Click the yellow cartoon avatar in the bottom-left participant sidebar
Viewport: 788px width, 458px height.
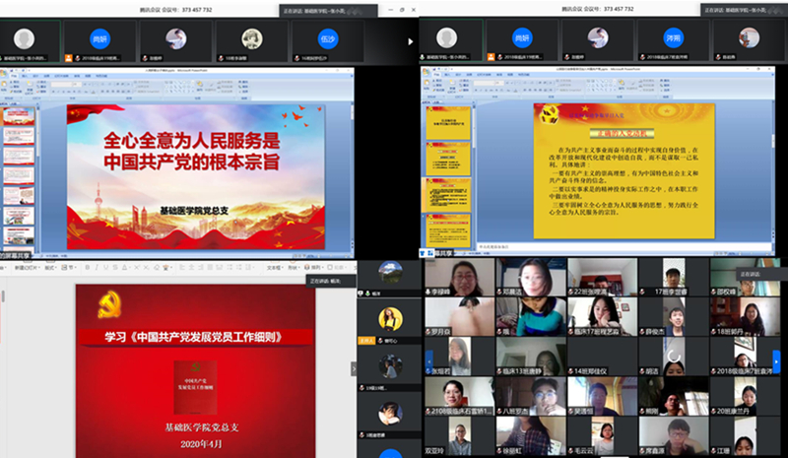390,317
